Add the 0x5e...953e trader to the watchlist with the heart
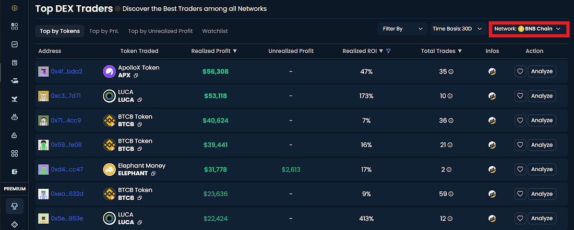Viewport: 574px width, 230px height. [x=520, y=219]
